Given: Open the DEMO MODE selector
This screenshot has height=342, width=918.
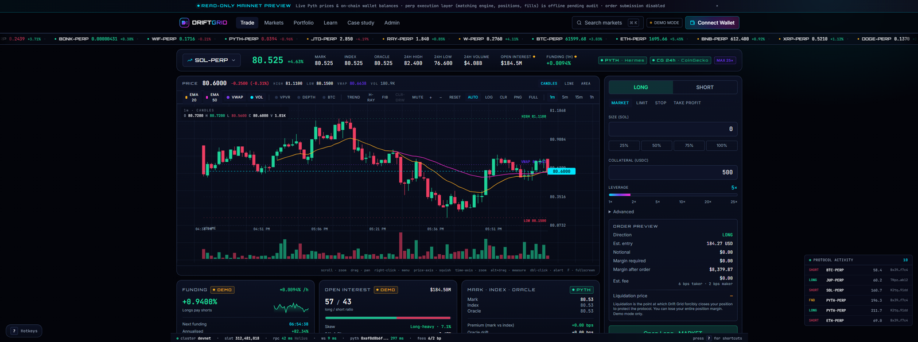Looking at the screenshot, I should pos(664,23).
